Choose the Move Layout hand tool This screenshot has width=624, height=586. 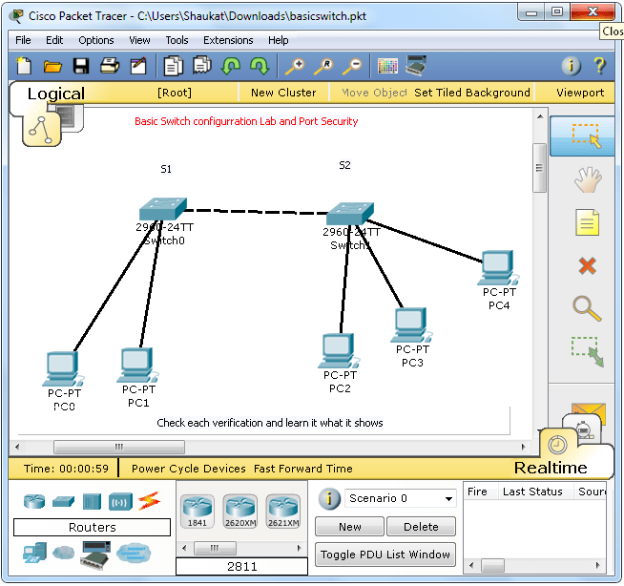click(x=588, y=180)
